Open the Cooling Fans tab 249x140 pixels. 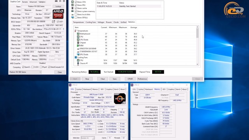click(x=91, y=22)
